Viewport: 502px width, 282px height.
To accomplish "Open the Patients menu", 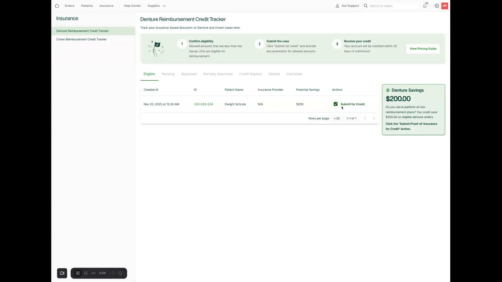I will (87, 6).
